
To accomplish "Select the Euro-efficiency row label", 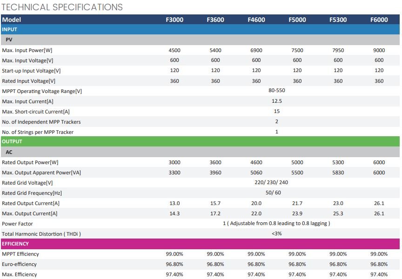I will (x=20, y=264).
